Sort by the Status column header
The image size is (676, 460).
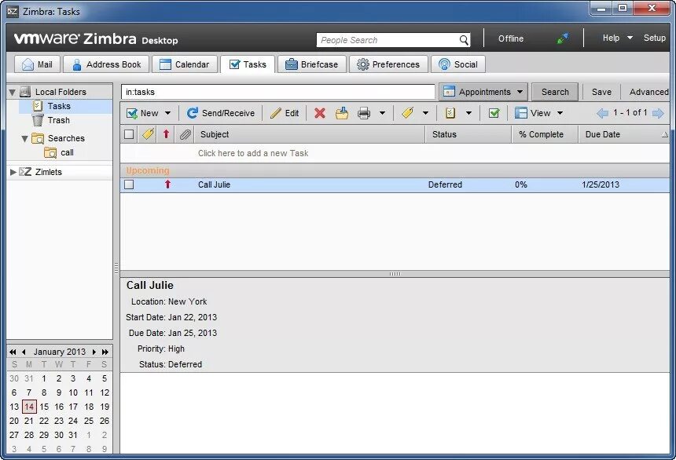[468, 134]
